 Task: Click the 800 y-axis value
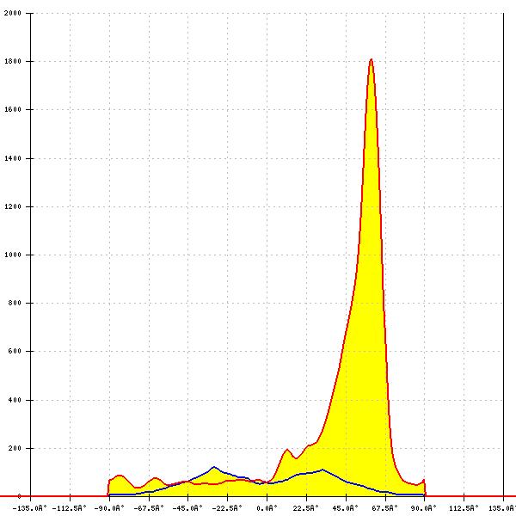15,303
